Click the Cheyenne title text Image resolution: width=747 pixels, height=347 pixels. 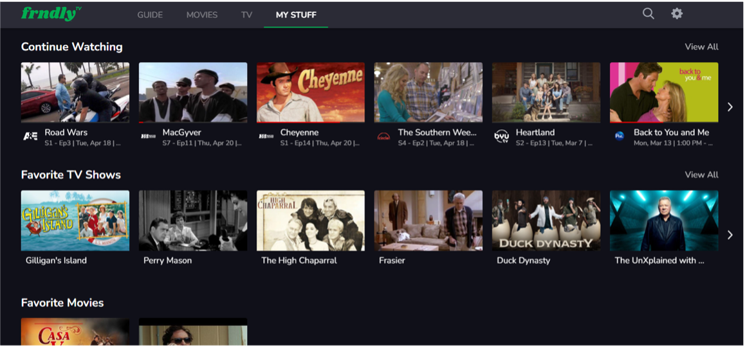click(299, 132)
